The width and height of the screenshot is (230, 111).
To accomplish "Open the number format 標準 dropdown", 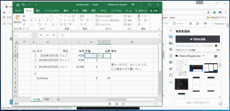I will [x=92, y=16].
